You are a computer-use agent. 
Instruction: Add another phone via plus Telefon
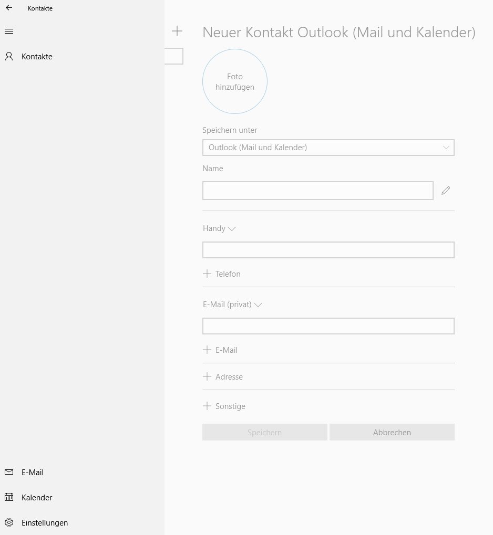coord(222,274)
